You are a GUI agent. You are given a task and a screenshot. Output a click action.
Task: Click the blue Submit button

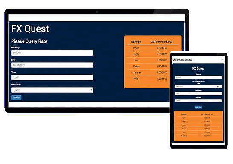16,97
